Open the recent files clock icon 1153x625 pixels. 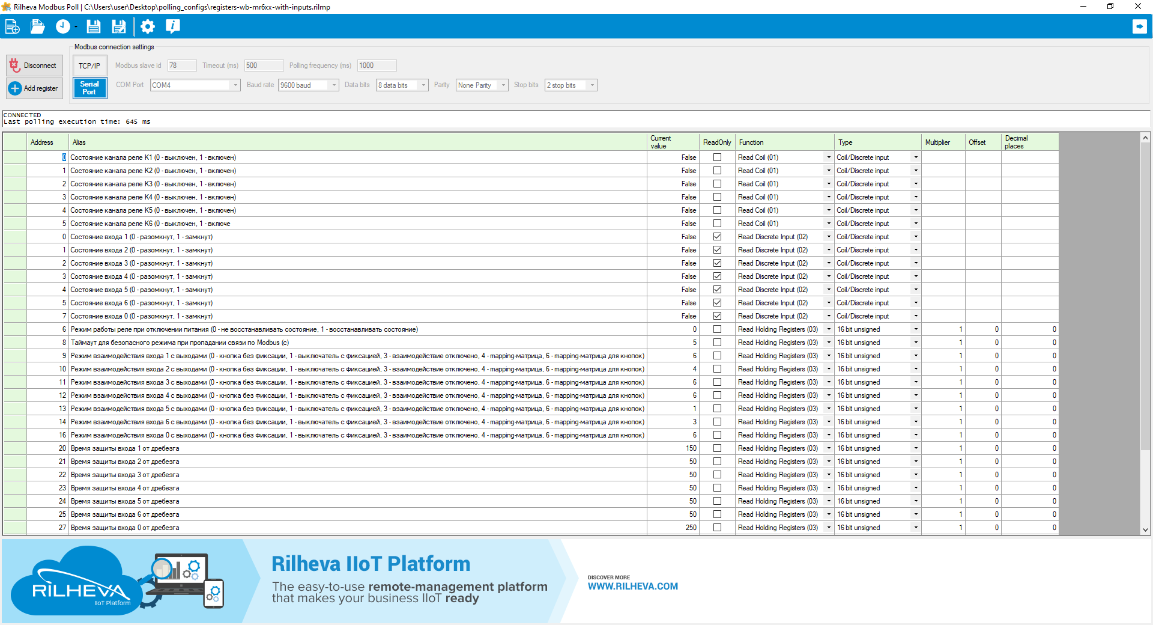pos(63,26)
